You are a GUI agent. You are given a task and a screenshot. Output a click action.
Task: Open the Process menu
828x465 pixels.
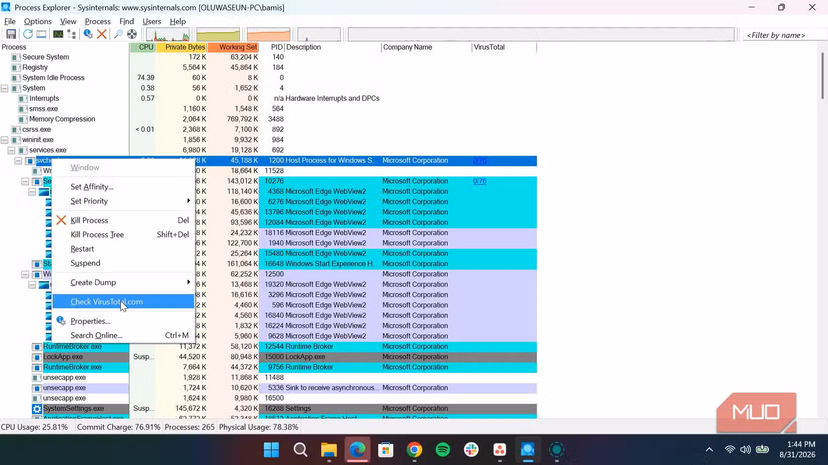tap(98, 22)
